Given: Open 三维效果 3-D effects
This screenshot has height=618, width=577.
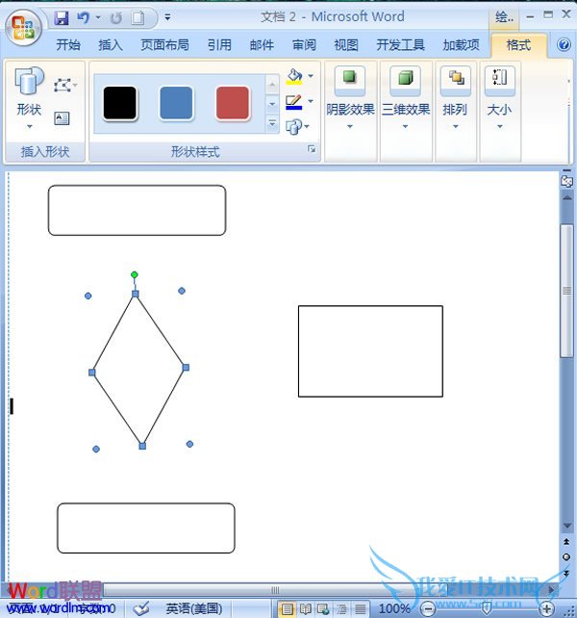Looking at the screenshot, I should coord(406,97).
